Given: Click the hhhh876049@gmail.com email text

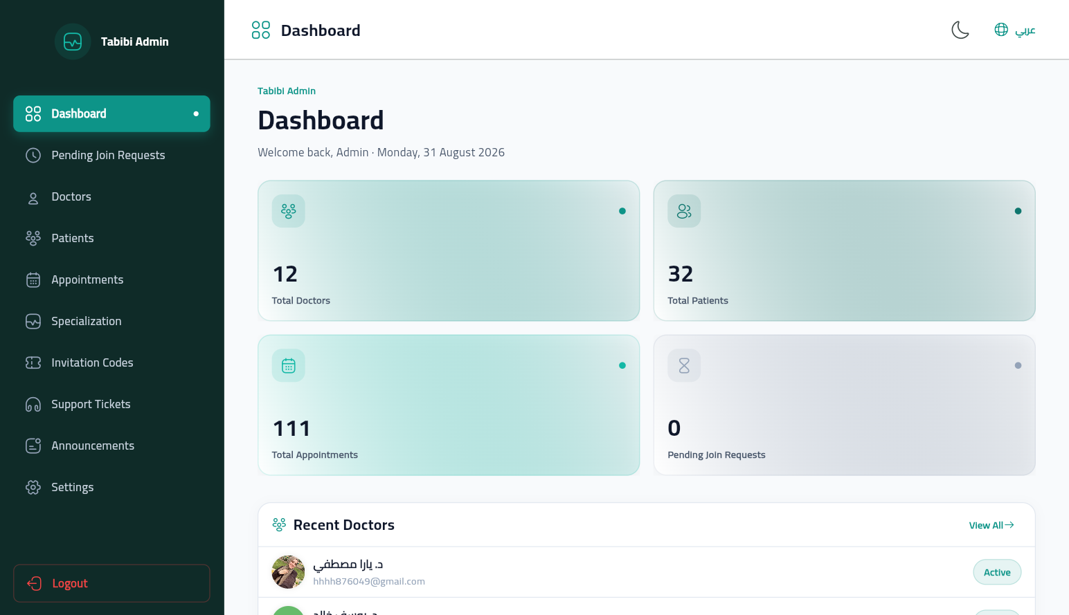Looking at the screenshot, I should tap(369, 581).
